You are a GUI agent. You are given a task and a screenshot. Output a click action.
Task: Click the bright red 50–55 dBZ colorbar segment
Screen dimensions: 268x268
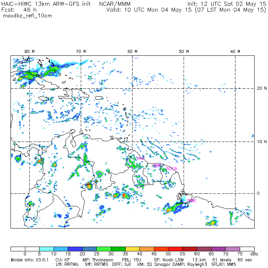point(176,249)
